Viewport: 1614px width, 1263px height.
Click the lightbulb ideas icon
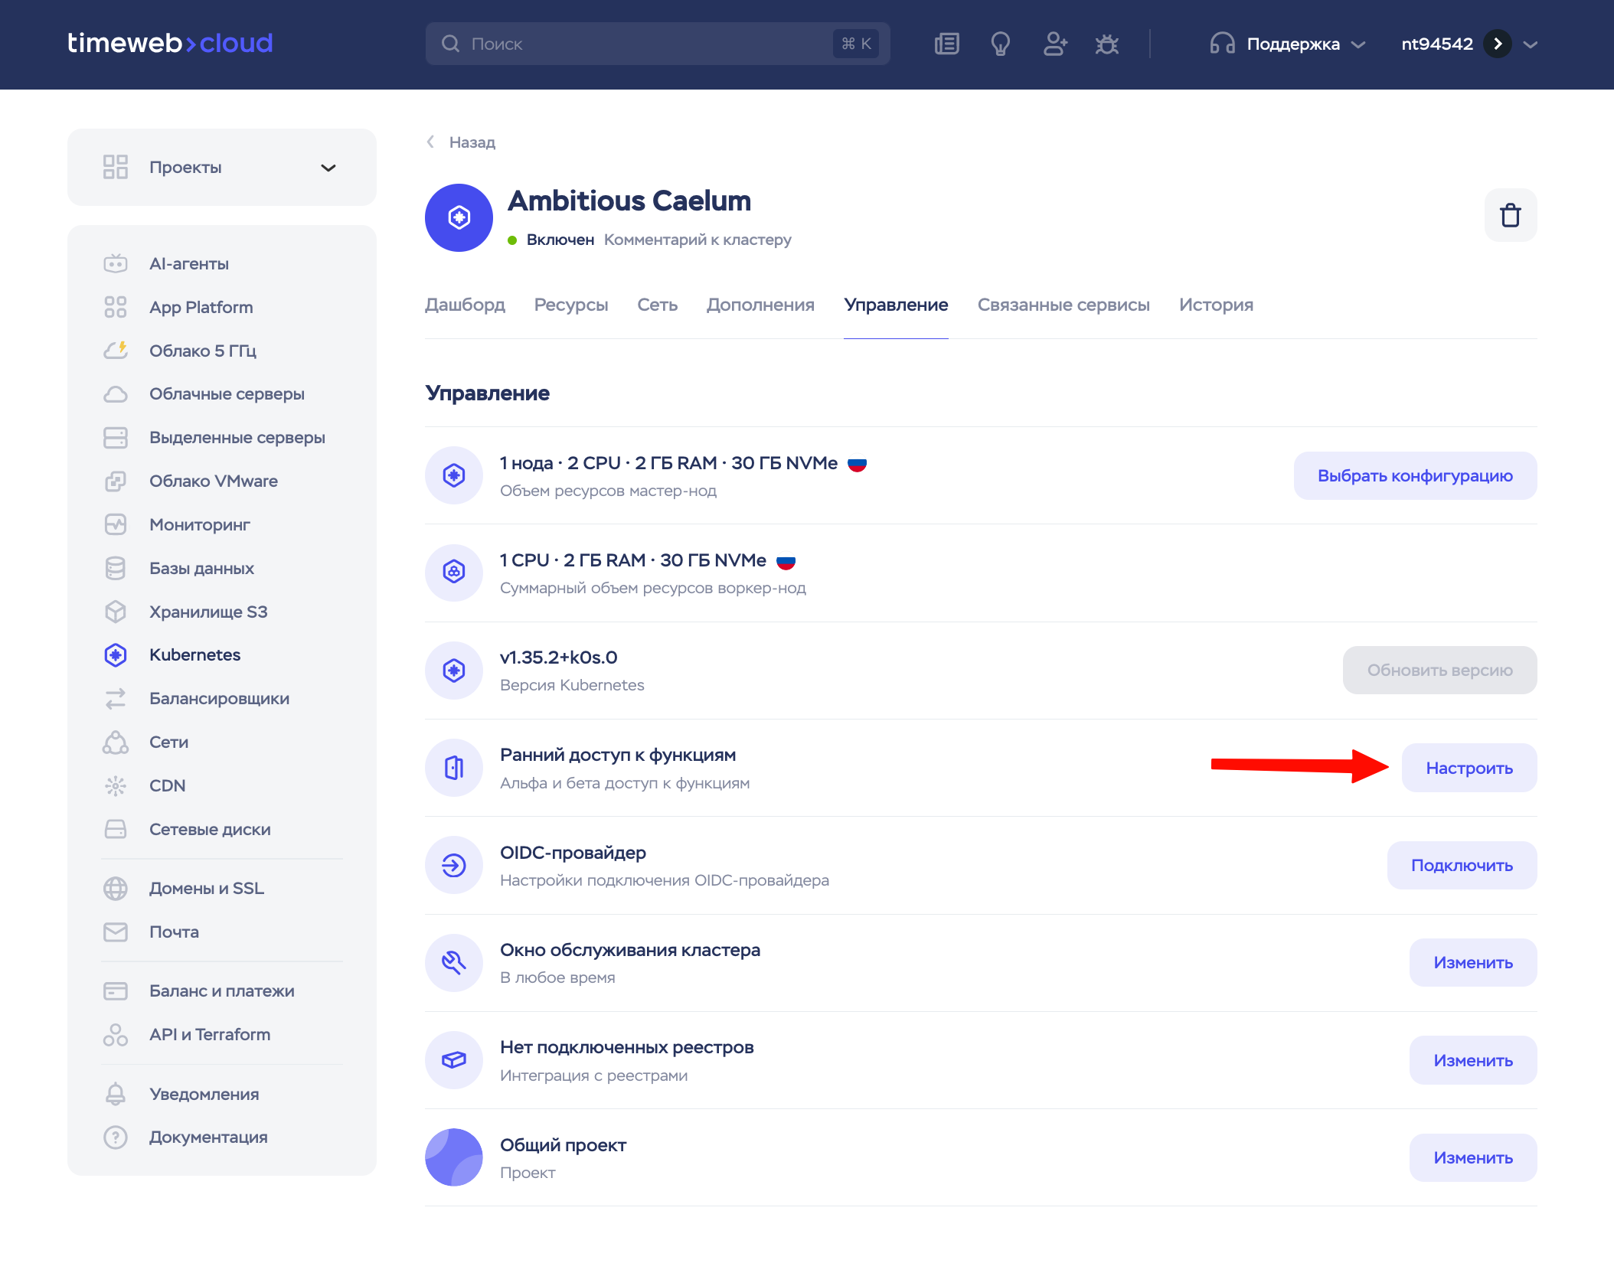click(x=1000, y=44)
